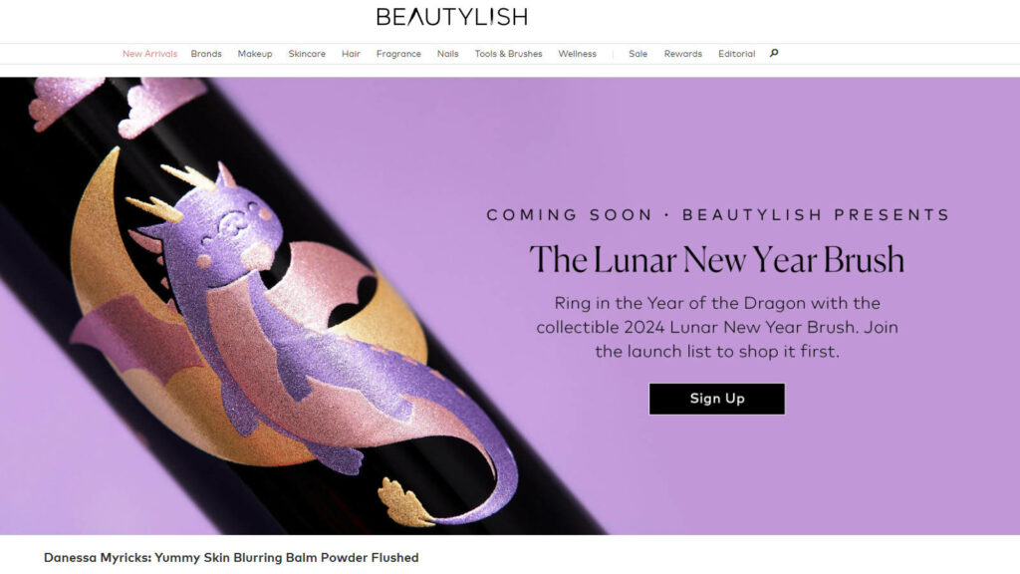
Task: Browse the Fragrance section
Action: pyautogui.click(x=398, y=54)
